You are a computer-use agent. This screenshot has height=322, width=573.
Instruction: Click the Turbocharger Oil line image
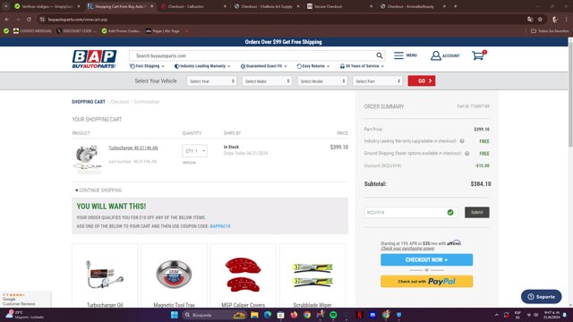[x=105, y=275]
